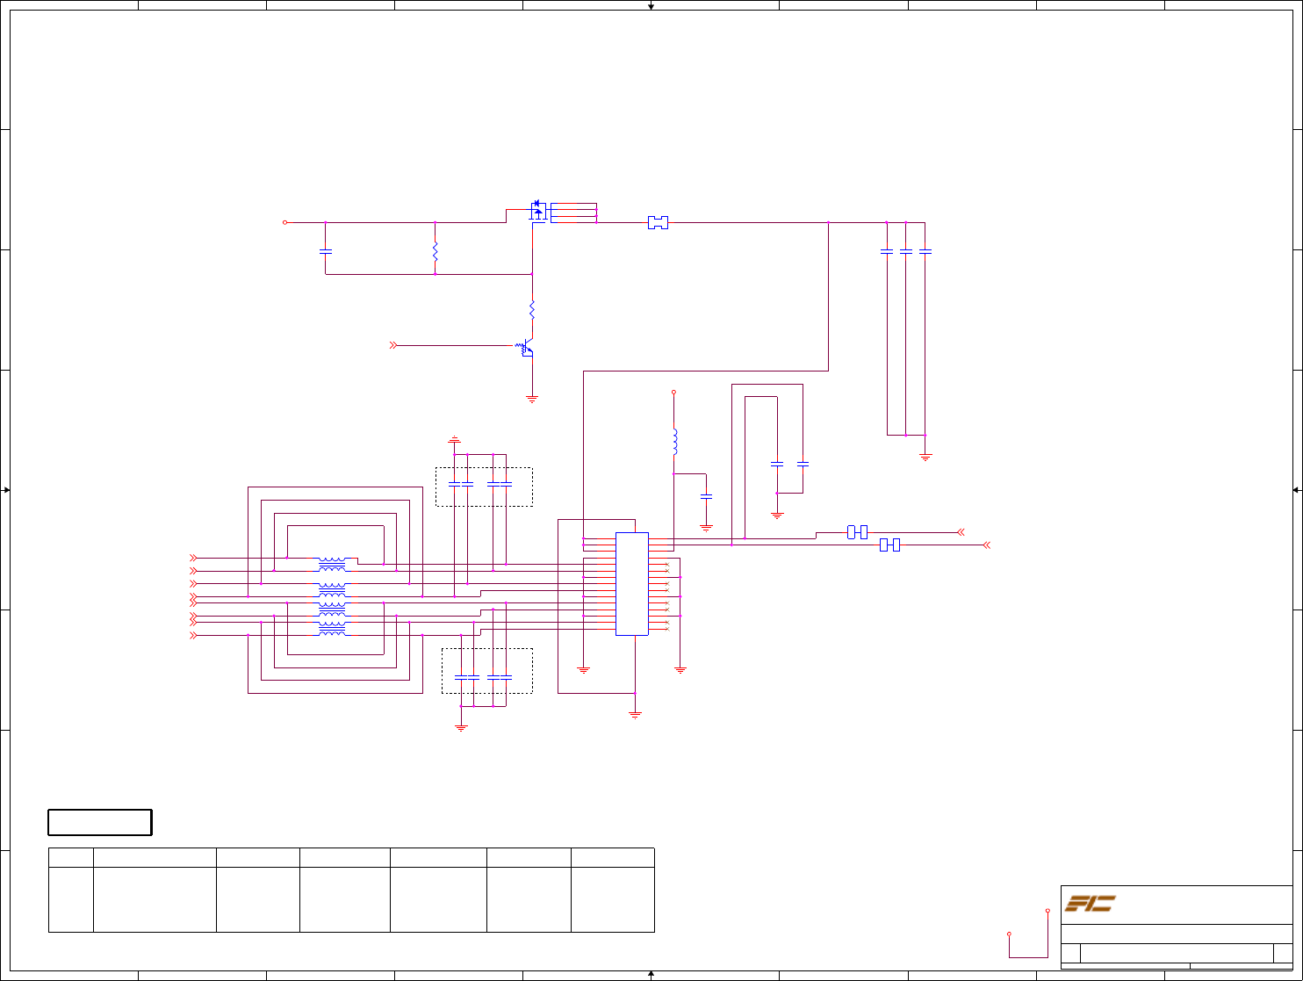Screen dimensions: 1303x981
Task: Select the MOSFET symbol on the top rail
Action: [x=538, y=212]
